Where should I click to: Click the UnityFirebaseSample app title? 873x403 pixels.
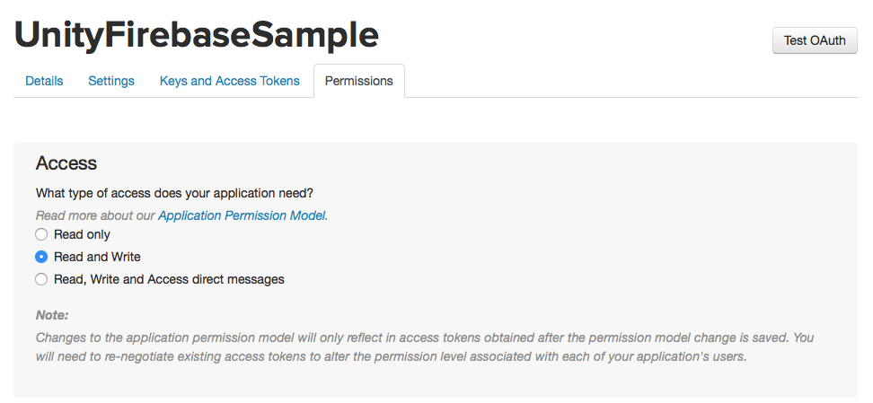coord(197,34)
